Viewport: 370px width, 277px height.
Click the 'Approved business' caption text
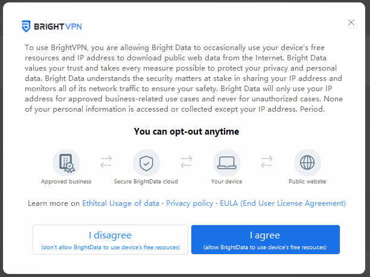66,181
